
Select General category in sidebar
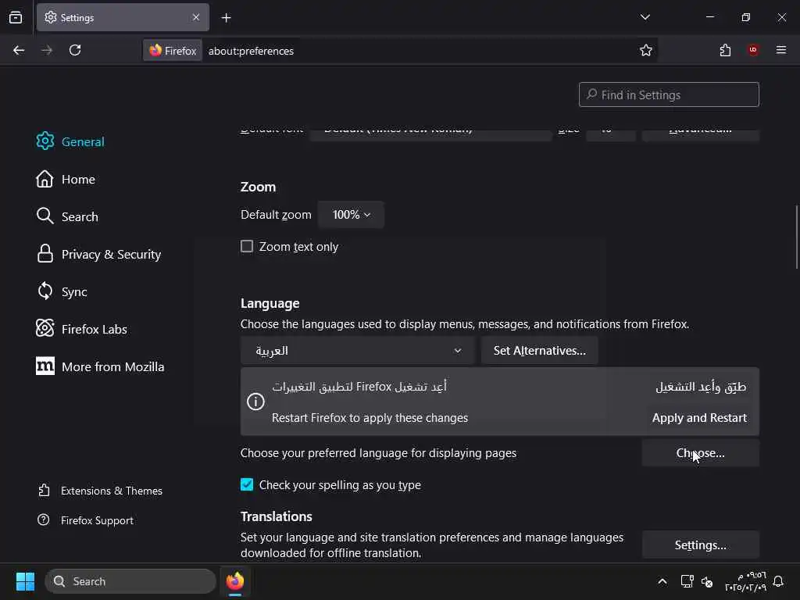pyautogui.click(x=83, y=142)
